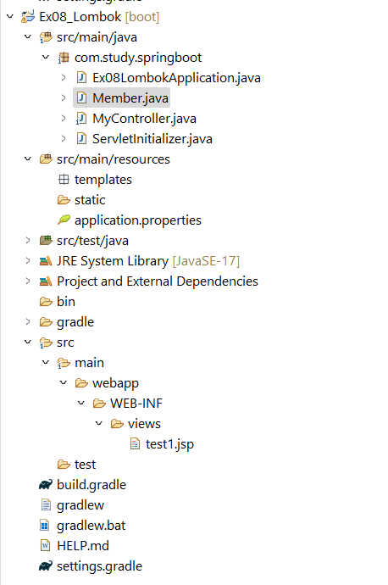388x585 pixels.
Task: Select Ex08LombokApplication.java file
Action: point(176,78)
